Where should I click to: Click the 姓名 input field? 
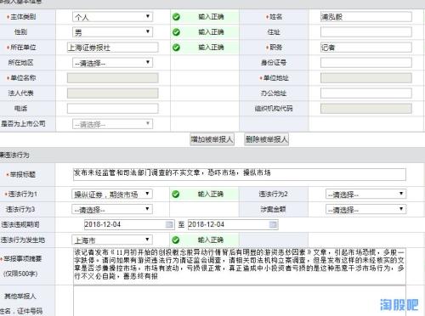pos(366,17)
